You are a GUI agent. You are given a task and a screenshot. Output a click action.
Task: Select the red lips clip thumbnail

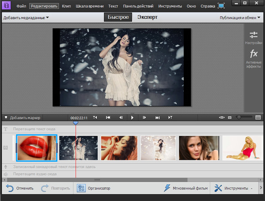37,147
